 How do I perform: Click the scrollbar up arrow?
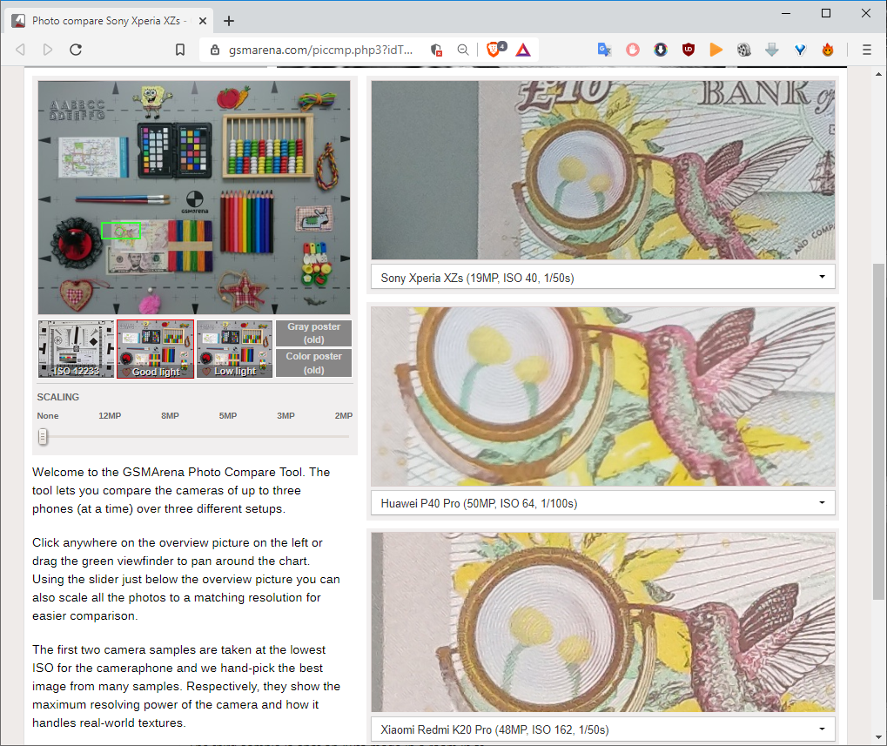coord(878,74)
